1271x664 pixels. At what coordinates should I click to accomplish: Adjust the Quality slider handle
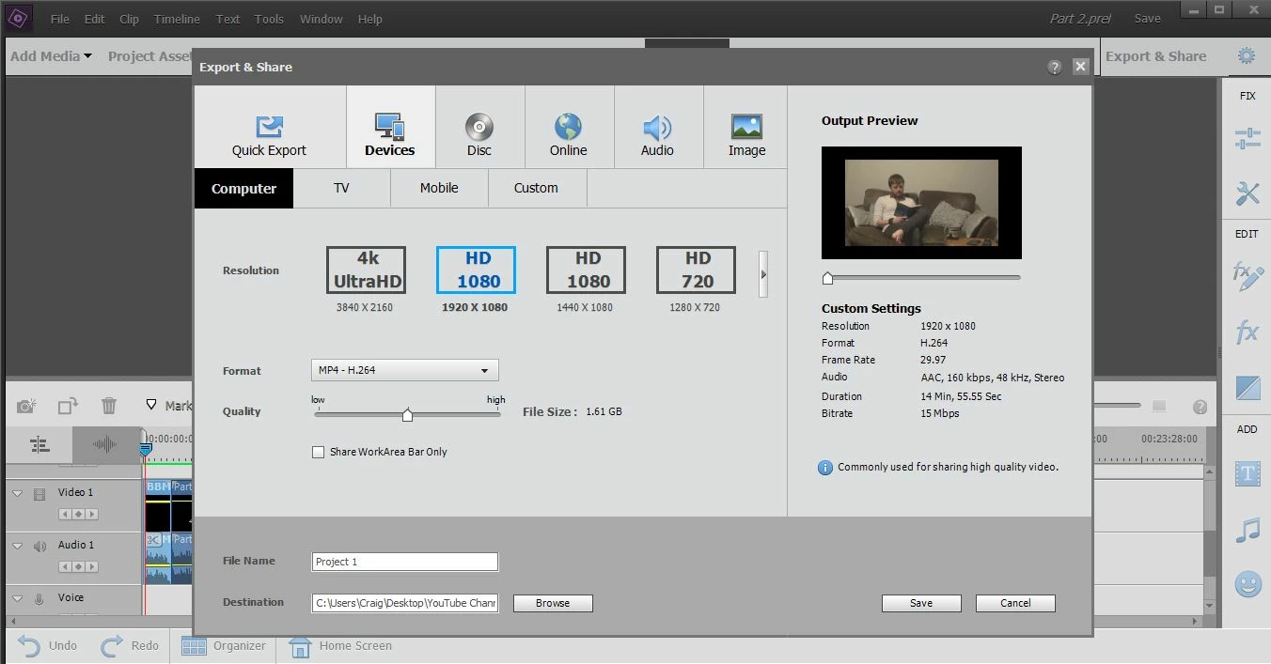pyautogui.click(x=407, y=415)
